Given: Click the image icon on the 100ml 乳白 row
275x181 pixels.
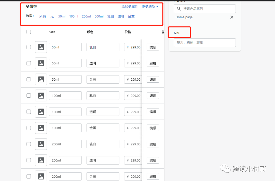Looking at the screenshot, I should click(41, 96).
